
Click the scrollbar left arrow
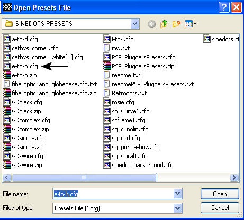point(7,177)
